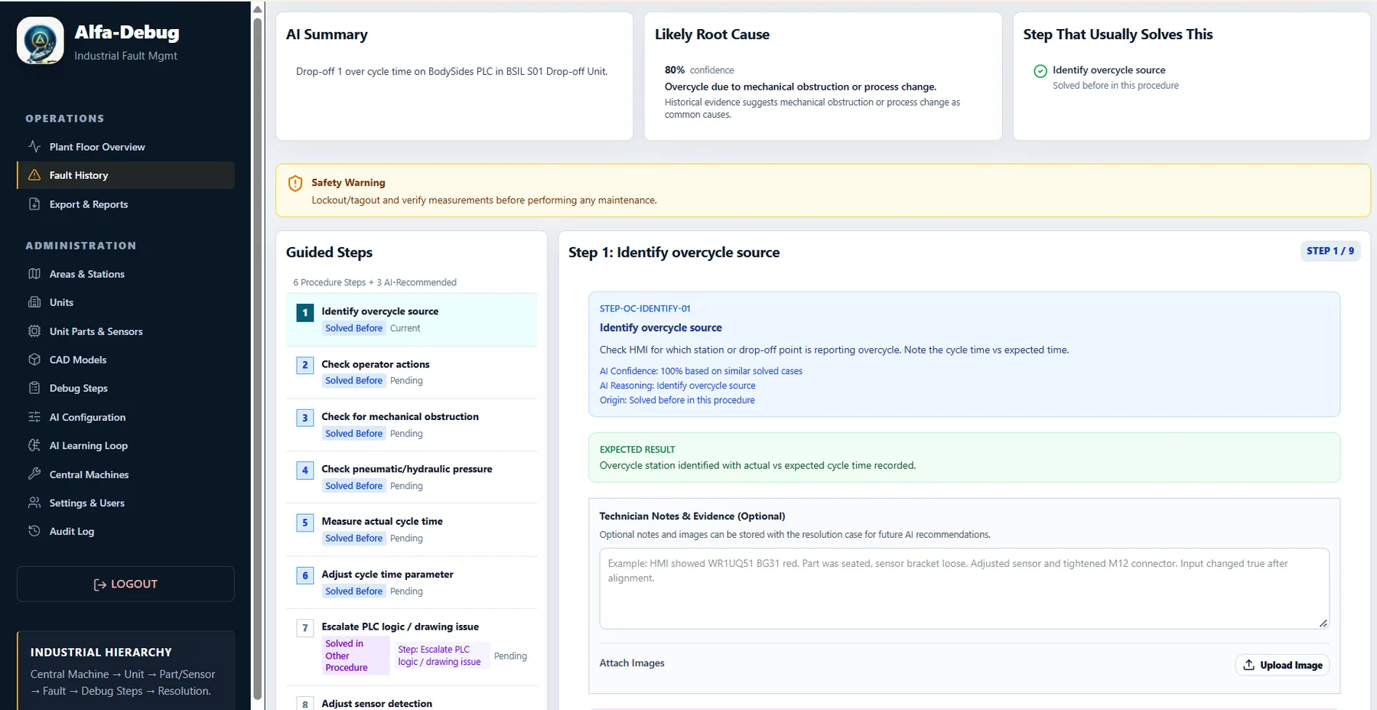1377x710 pixels.
Task: Click the STEP-OC-IDENTIFY-01 code label
Action: (645, 308)
